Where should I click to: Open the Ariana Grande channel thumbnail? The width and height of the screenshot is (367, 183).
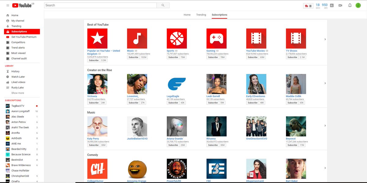coord(177,126)
